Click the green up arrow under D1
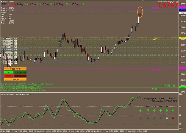 click(173, 110)
